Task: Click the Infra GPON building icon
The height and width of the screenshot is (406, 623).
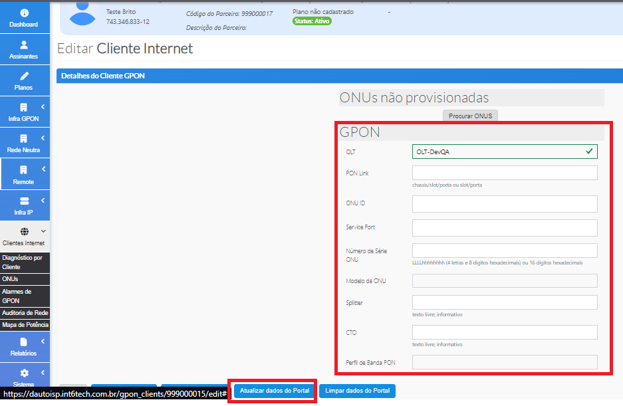Action: coord(24,108)
